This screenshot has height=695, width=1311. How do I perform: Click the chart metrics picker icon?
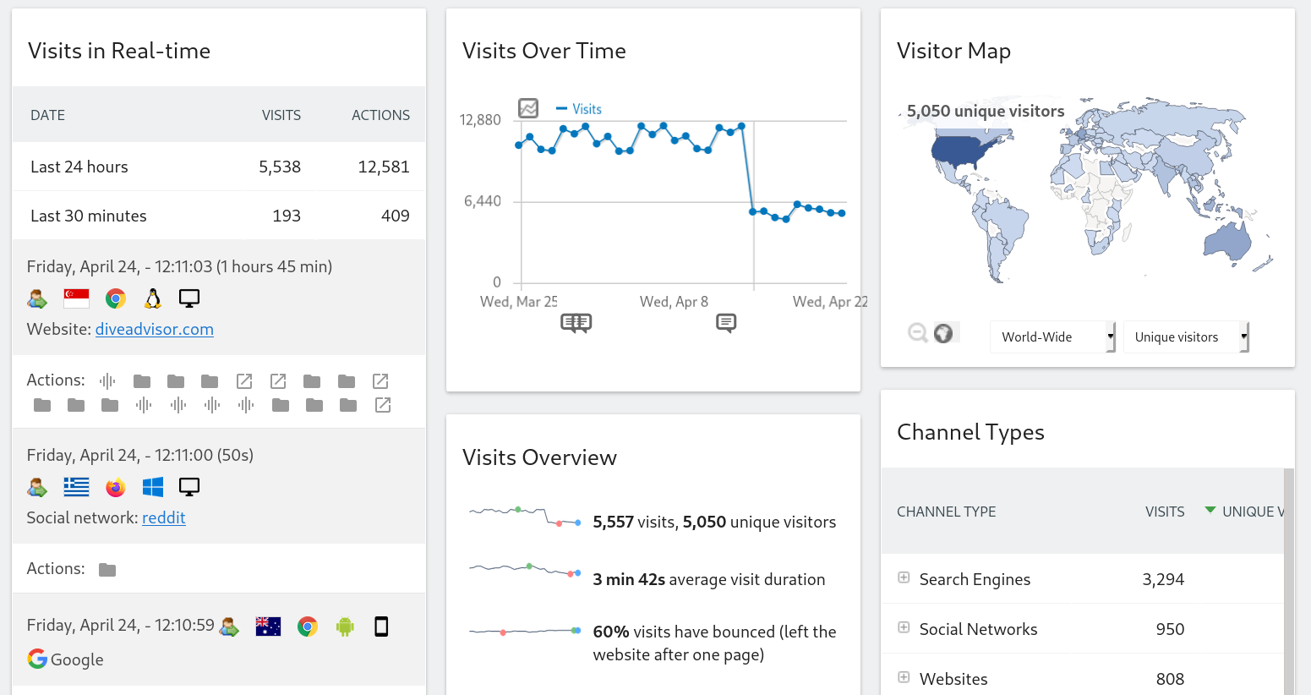click(x=528, y=108)
